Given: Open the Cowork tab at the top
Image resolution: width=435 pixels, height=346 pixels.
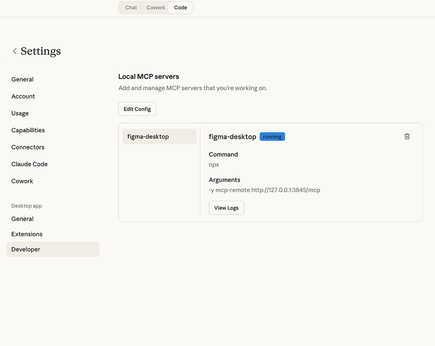Looking at the screenshot, I should (156, 7).
